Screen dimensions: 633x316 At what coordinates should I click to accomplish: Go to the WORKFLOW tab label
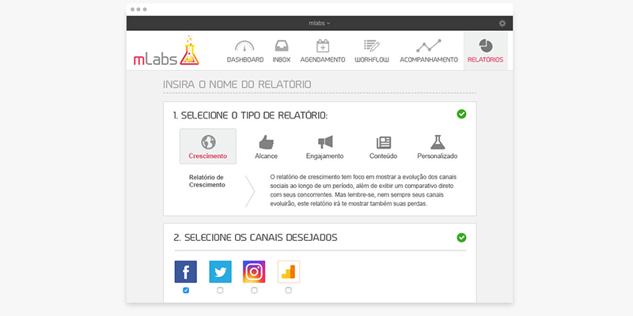[372, 60]
